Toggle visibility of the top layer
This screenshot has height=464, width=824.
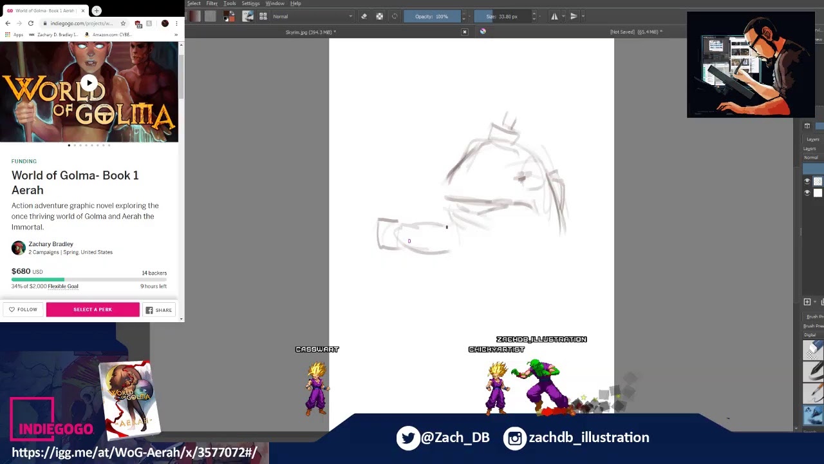click(x=807, y=181)
